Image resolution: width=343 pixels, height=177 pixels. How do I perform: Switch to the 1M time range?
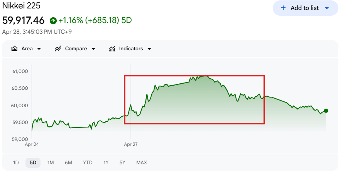51,163
